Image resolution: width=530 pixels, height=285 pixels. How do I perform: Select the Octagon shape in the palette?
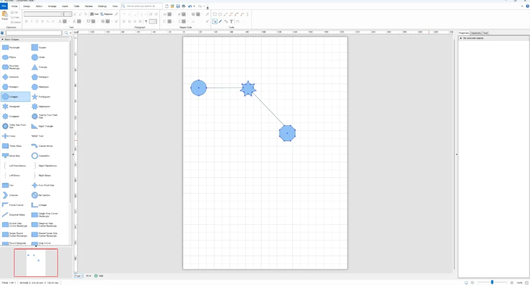pos(16,97)
